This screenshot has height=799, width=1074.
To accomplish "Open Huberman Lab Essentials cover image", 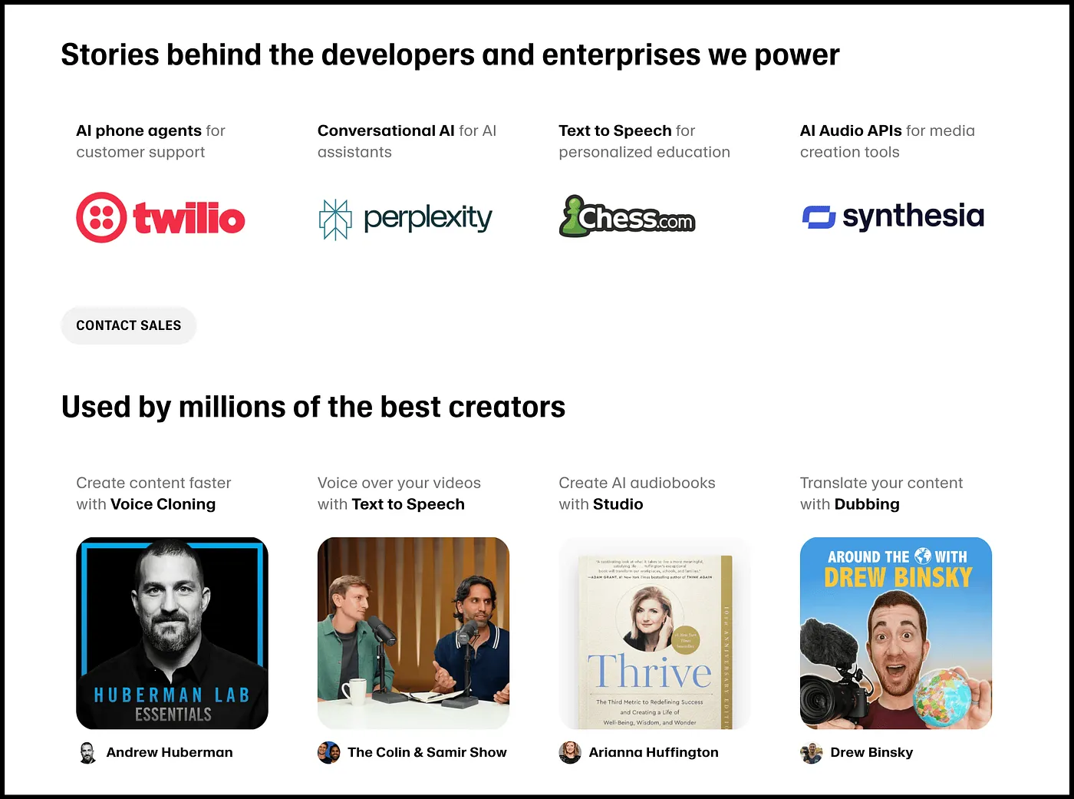I will pos(172,633).
